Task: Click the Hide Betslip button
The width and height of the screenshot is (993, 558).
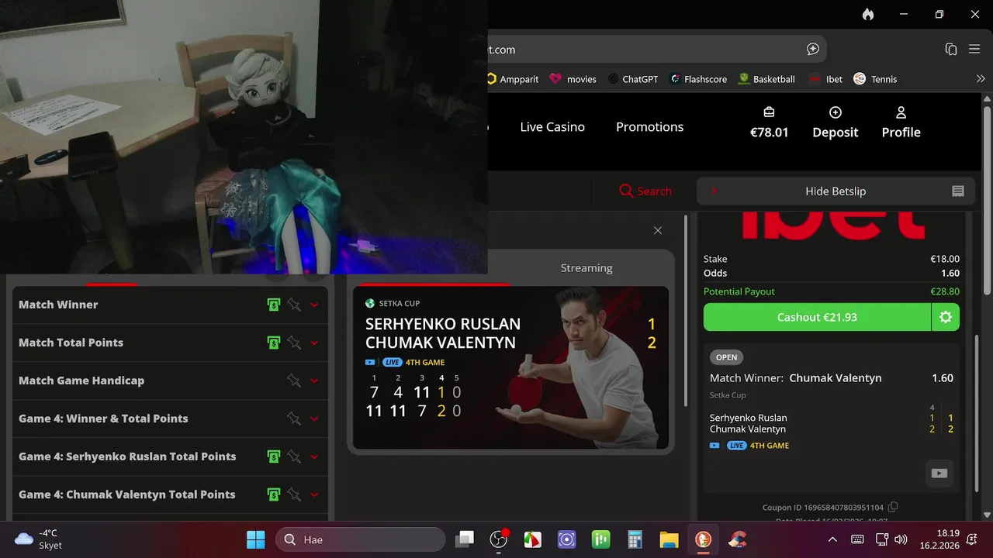Action: point(836,191)
